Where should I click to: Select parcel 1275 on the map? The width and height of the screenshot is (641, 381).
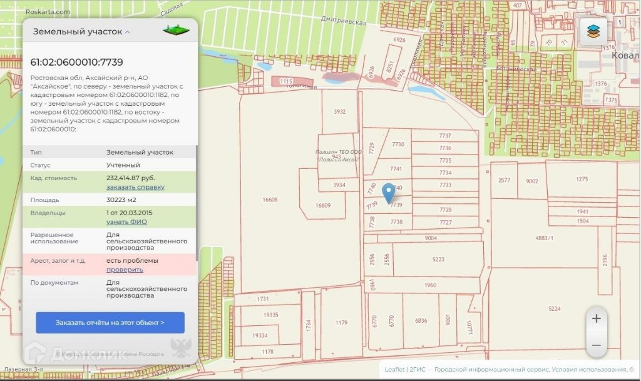[x=582, y=179]
